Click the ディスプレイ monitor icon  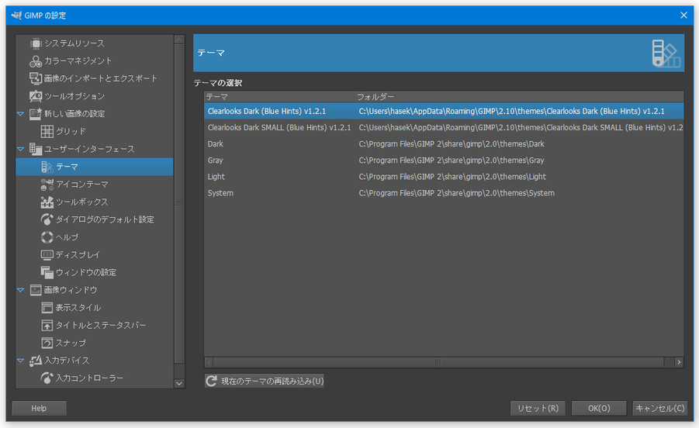coord(47,255)
